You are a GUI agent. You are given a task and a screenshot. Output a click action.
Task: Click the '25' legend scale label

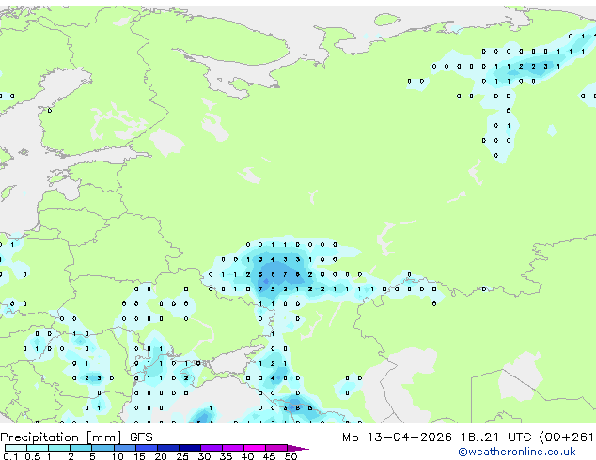(x=182, y=456)
